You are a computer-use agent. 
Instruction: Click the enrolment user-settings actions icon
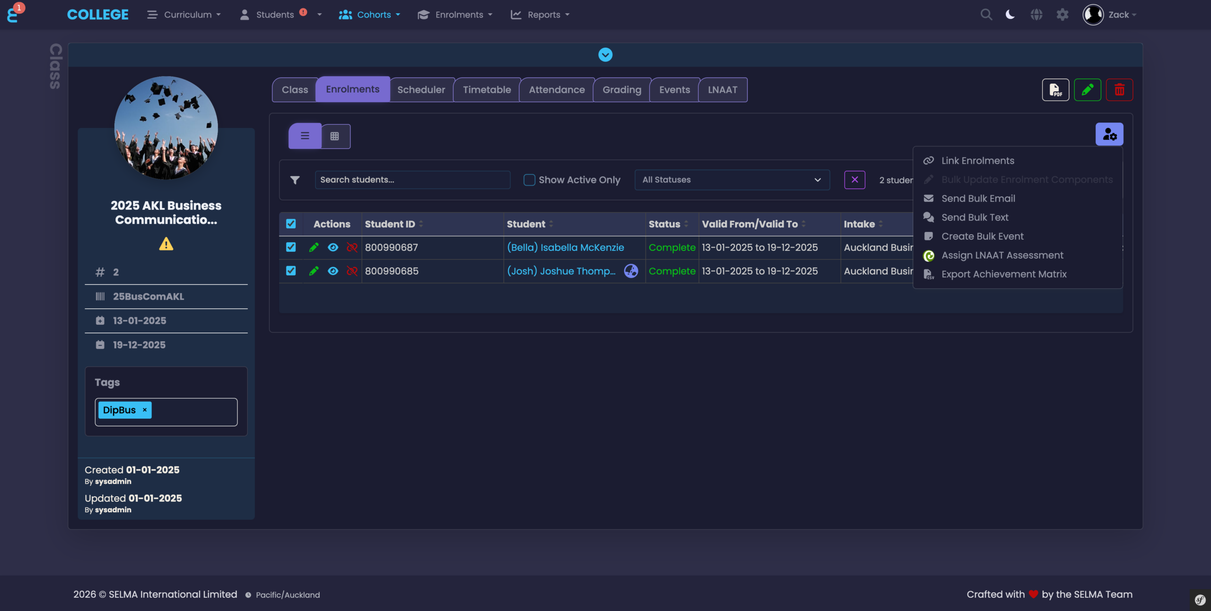point(1109,135)
